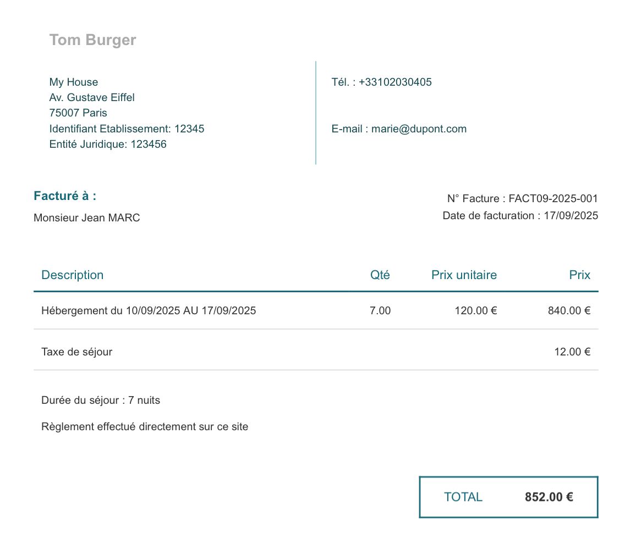Click the Tom Burger heading
The width and height of the screenshot is (625, 534).
(x=92, y=40)
